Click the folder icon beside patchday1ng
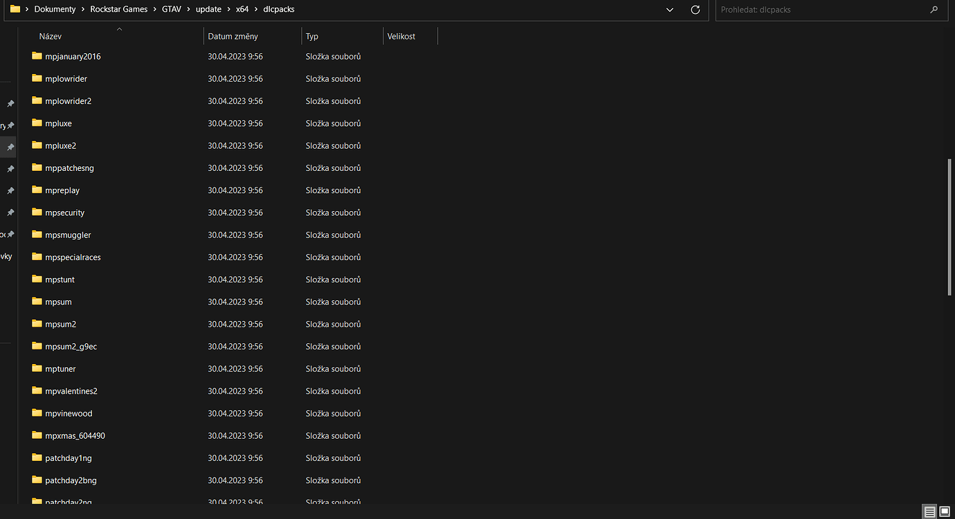Viewport: 955px width, 519px height. [37, 457]
